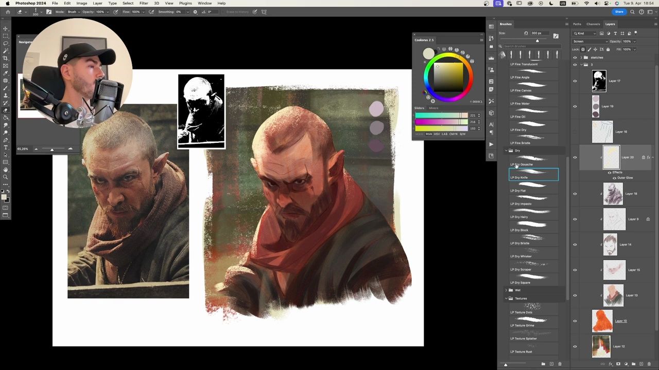Open the 3D cube panel icon

pyautogui.click(x=491, y=113)
